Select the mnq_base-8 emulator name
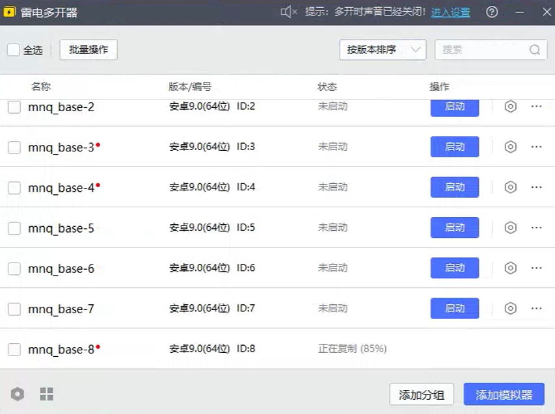555x414 pixels. point(61,350)
